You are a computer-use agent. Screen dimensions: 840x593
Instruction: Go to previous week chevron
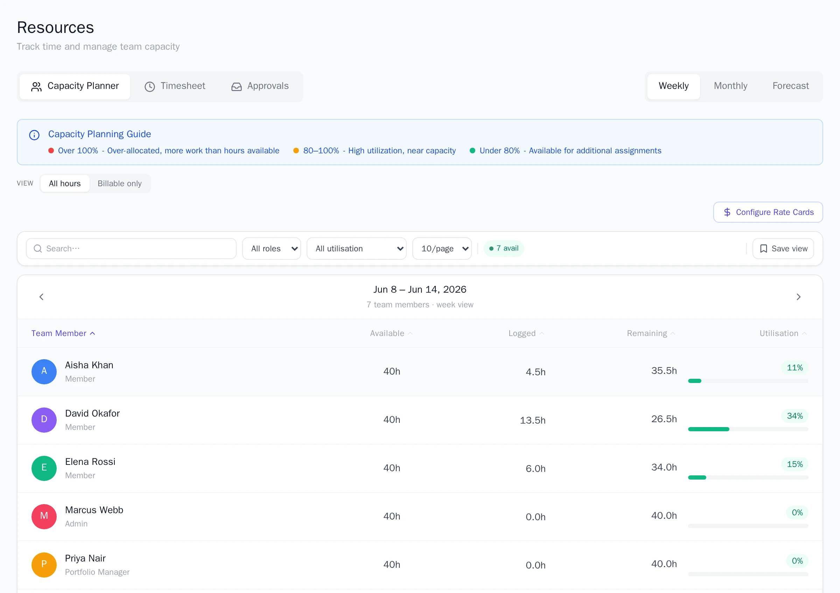pos(41,297)
